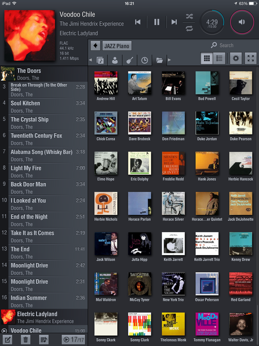Go back using the arrow beside JAZZ Piano
The image size is (259, 346).
[95, 45]
